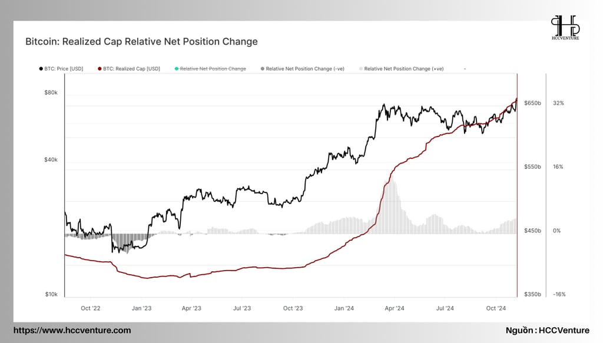Click the teal Relative Net Position dot
The width and height of the screenshot is (603, 343).
pos(177,69)
